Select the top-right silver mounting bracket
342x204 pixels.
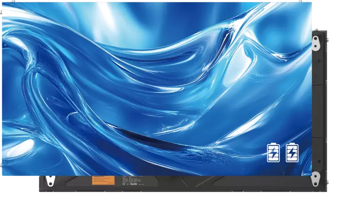click(316, 42)
